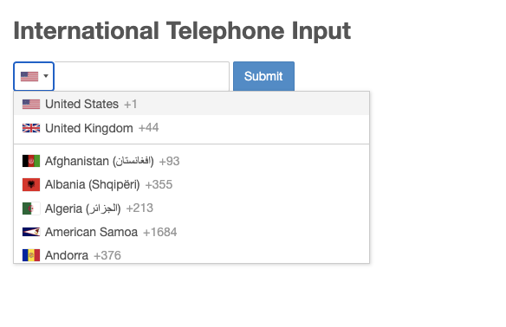Select Andorra +376 country option
The image size is (506, 327).
191,255
